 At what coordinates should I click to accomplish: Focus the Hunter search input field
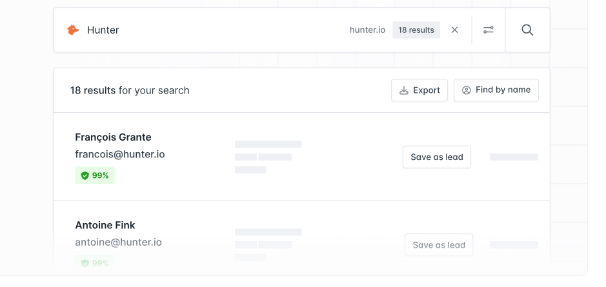(213, 30)
